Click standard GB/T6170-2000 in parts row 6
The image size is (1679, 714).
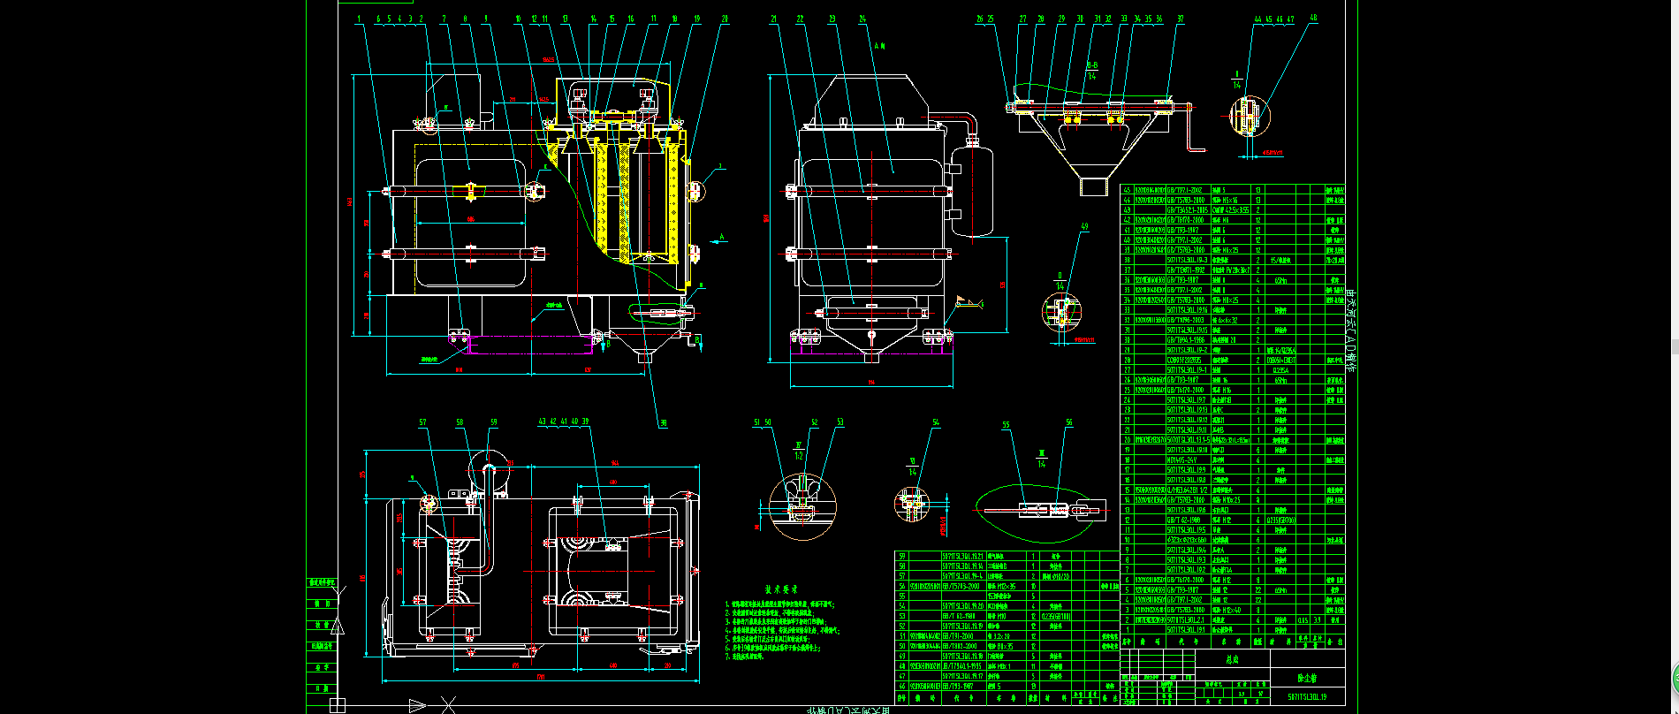[x=1186, y=580]
